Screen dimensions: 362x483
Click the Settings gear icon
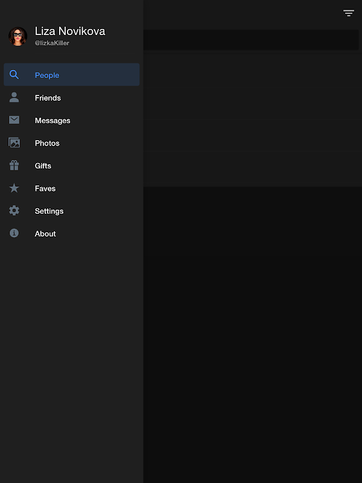point(14,211)
